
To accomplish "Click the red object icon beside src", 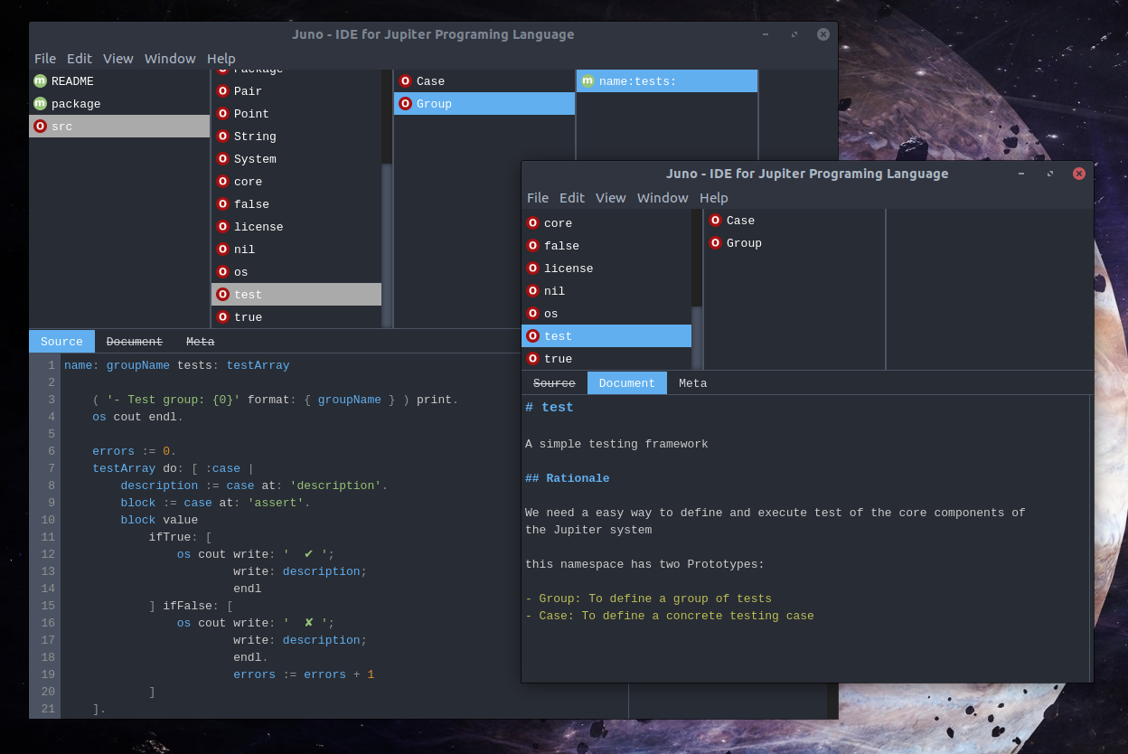I will click(40, 127).
